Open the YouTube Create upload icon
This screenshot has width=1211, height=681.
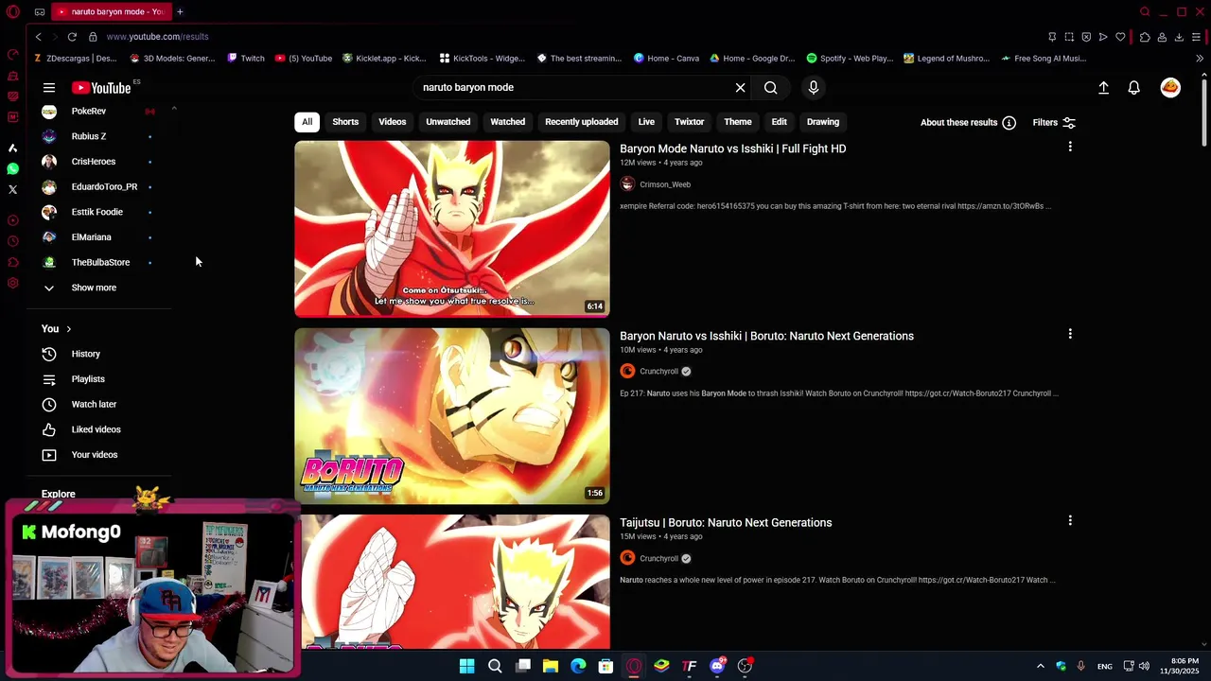1103,88
